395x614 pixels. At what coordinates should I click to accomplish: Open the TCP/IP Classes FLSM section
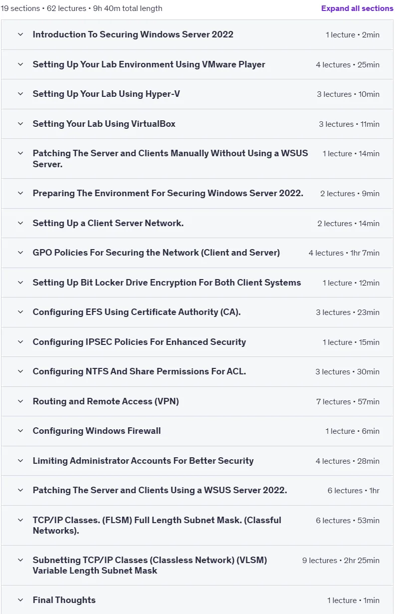(x=197, y=526)
